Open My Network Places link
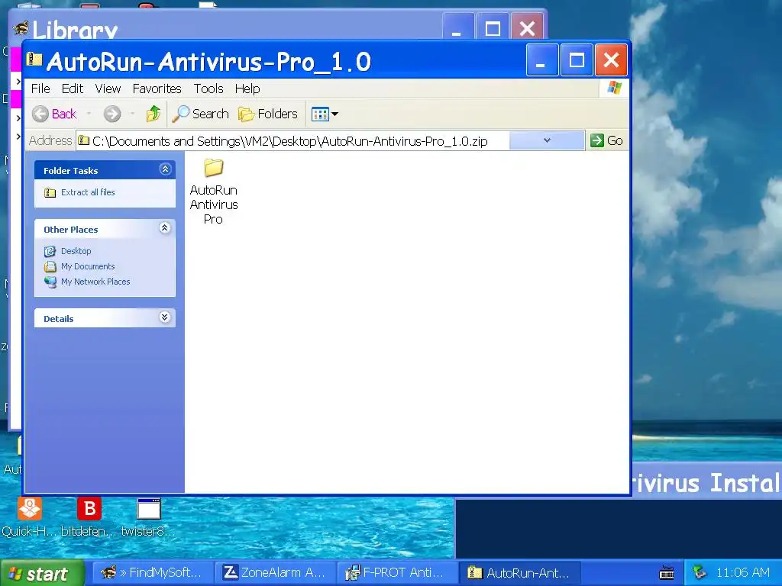This screenshot has height=586, width=782. click(x=95, y=282)
